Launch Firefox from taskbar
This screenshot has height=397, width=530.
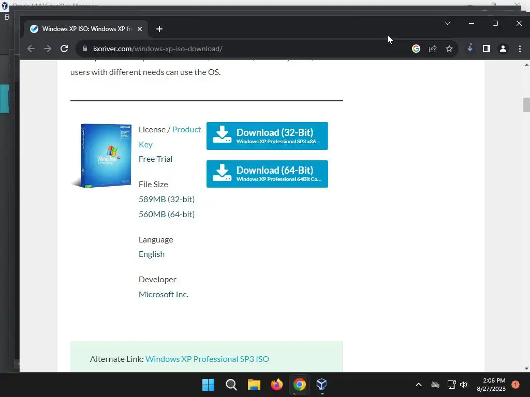point(277,385)
